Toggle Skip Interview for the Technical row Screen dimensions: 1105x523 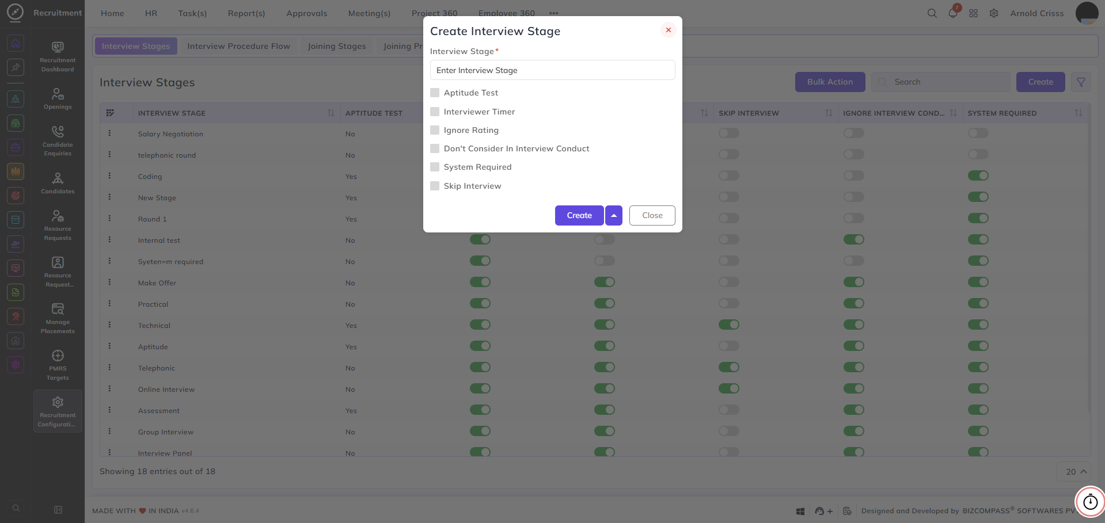(x=728, y=325)
